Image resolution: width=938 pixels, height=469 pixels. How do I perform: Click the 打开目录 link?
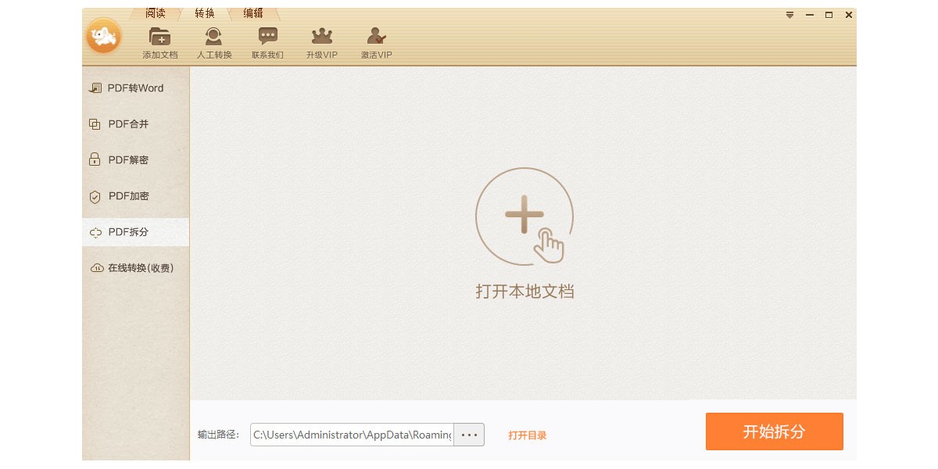(x=528, y=435)
